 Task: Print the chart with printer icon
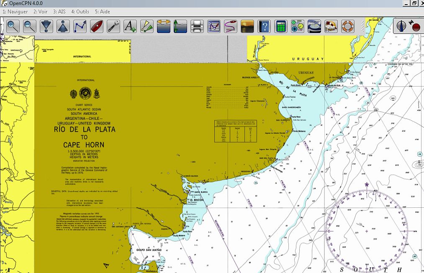click(197, 26)
